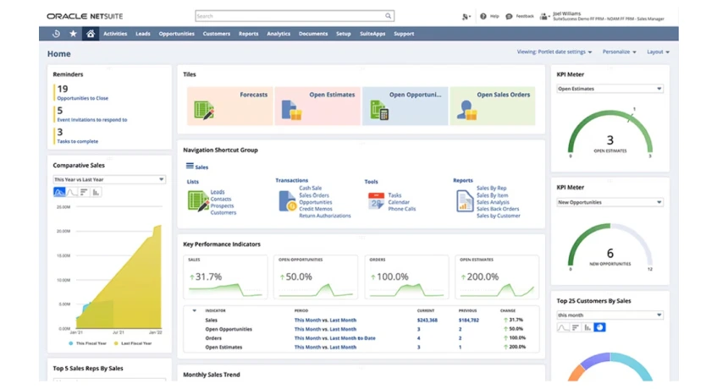Open the Help question mark icon

[x=483, y=16]
